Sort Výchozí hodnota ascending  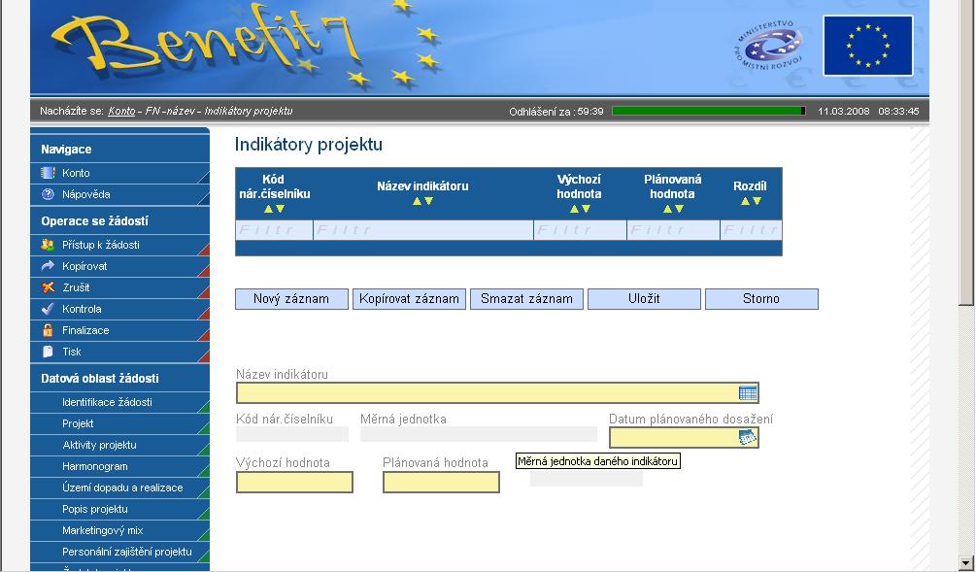point(574,209)
